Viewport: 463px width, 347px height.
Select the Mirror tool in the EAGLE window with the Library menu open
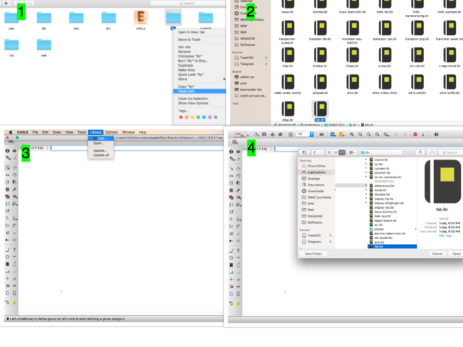pyautogui.click(x=7, y=175)
